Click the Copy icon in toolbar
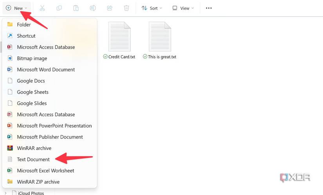323x195 pixels. pyautogui.click(x=59, y=8)
